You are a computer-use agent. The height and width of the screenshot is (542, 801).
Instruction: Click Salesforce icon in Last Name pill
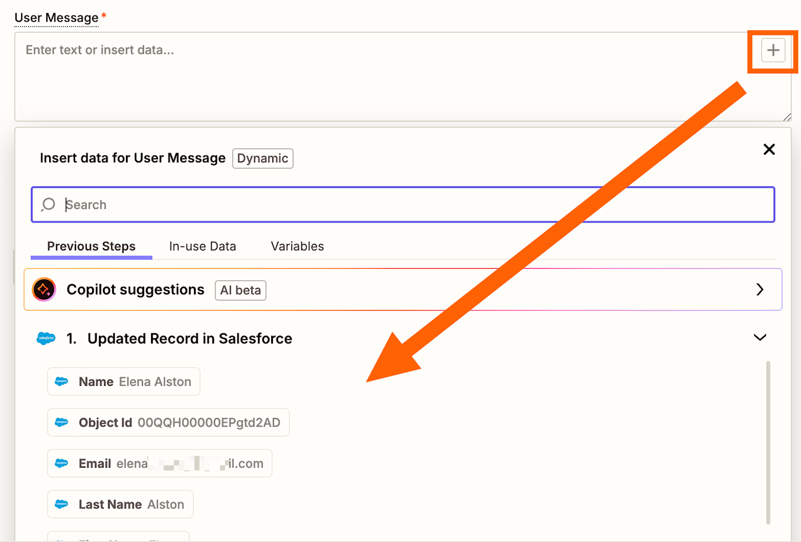pyautogui.click(x=61, y=504)
